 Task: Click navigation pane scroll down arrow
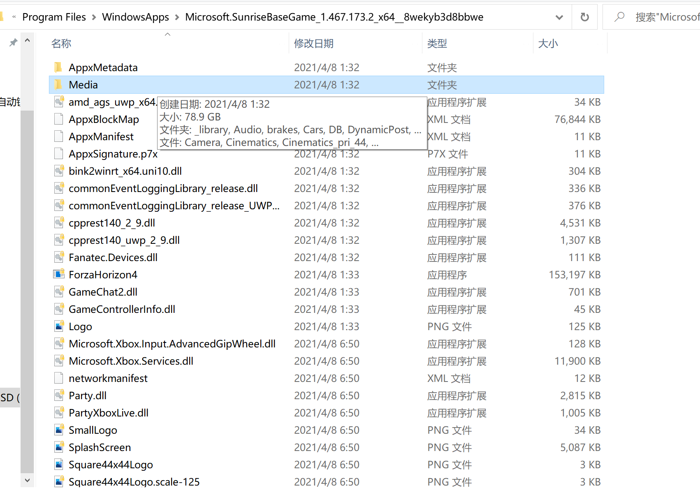[27, 480]
